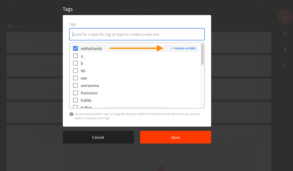The image size is (293, 171).
Task: Click Publish to GMB link
Action: 183,48
